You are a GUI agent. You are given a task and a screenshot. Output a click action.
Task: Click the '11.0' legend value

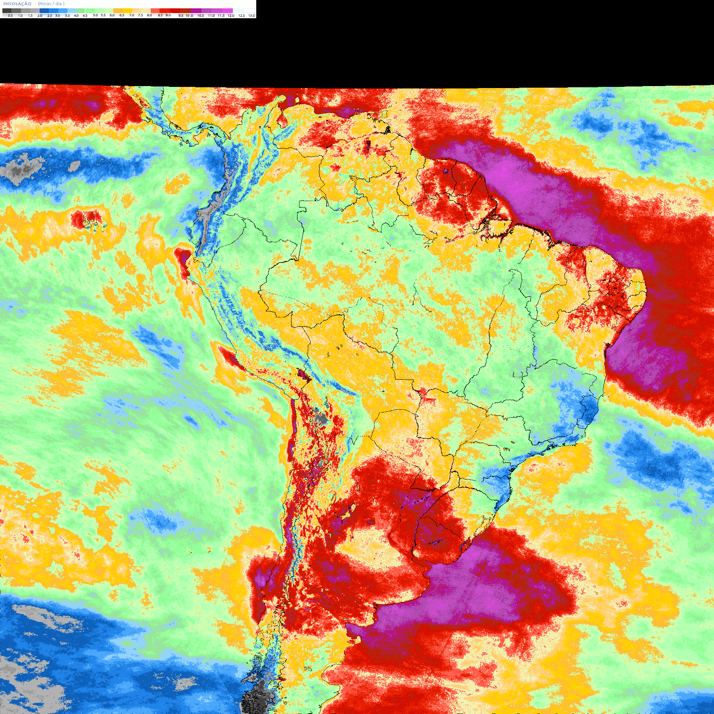click(211, 15)
